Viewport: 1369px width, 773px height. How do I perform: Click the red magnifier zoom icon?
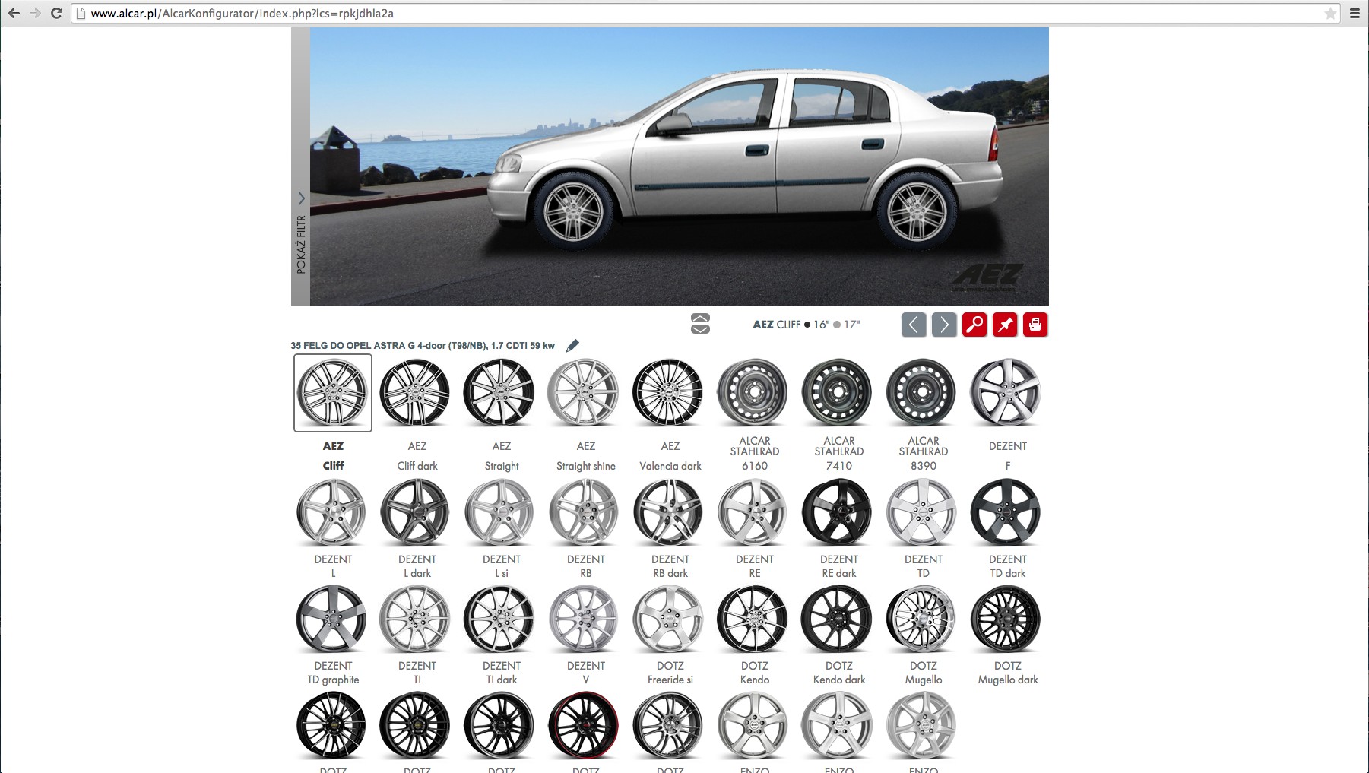click(974, 325)
